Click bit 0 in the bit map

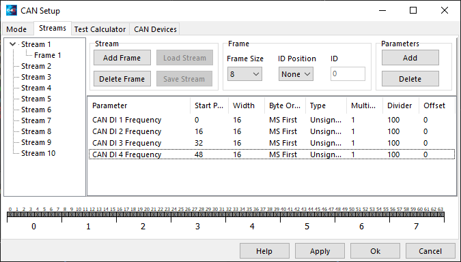pyautogui.click(x=10, y=214)
